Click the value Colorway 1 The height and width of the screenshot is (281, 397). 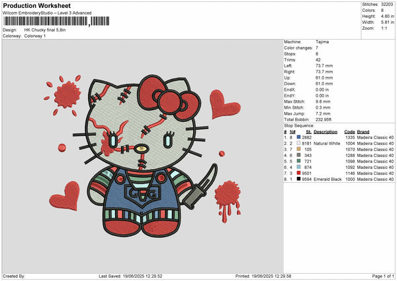click(35, 36)
